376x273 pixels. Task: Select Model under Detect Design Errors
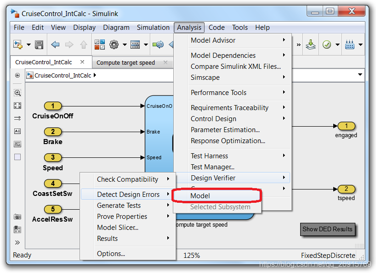pyautogui.click(x=217, y=196)
